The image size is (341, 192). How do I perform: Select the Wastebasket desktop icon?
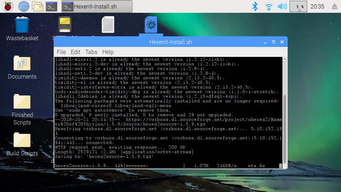coord(22,29)
